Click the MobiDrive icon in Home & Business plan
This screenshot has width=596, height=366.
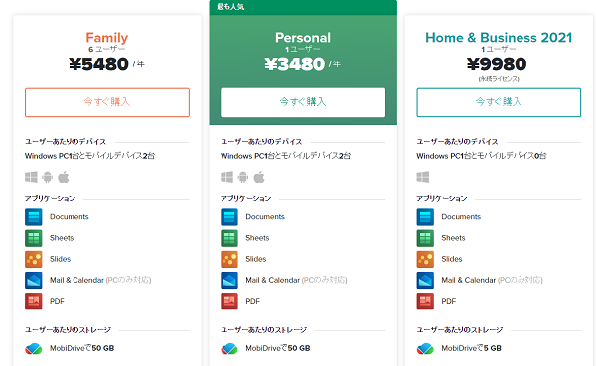(425, 348)
